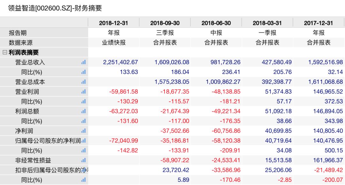Click net profit value -72,040.99

coord(123,141)
